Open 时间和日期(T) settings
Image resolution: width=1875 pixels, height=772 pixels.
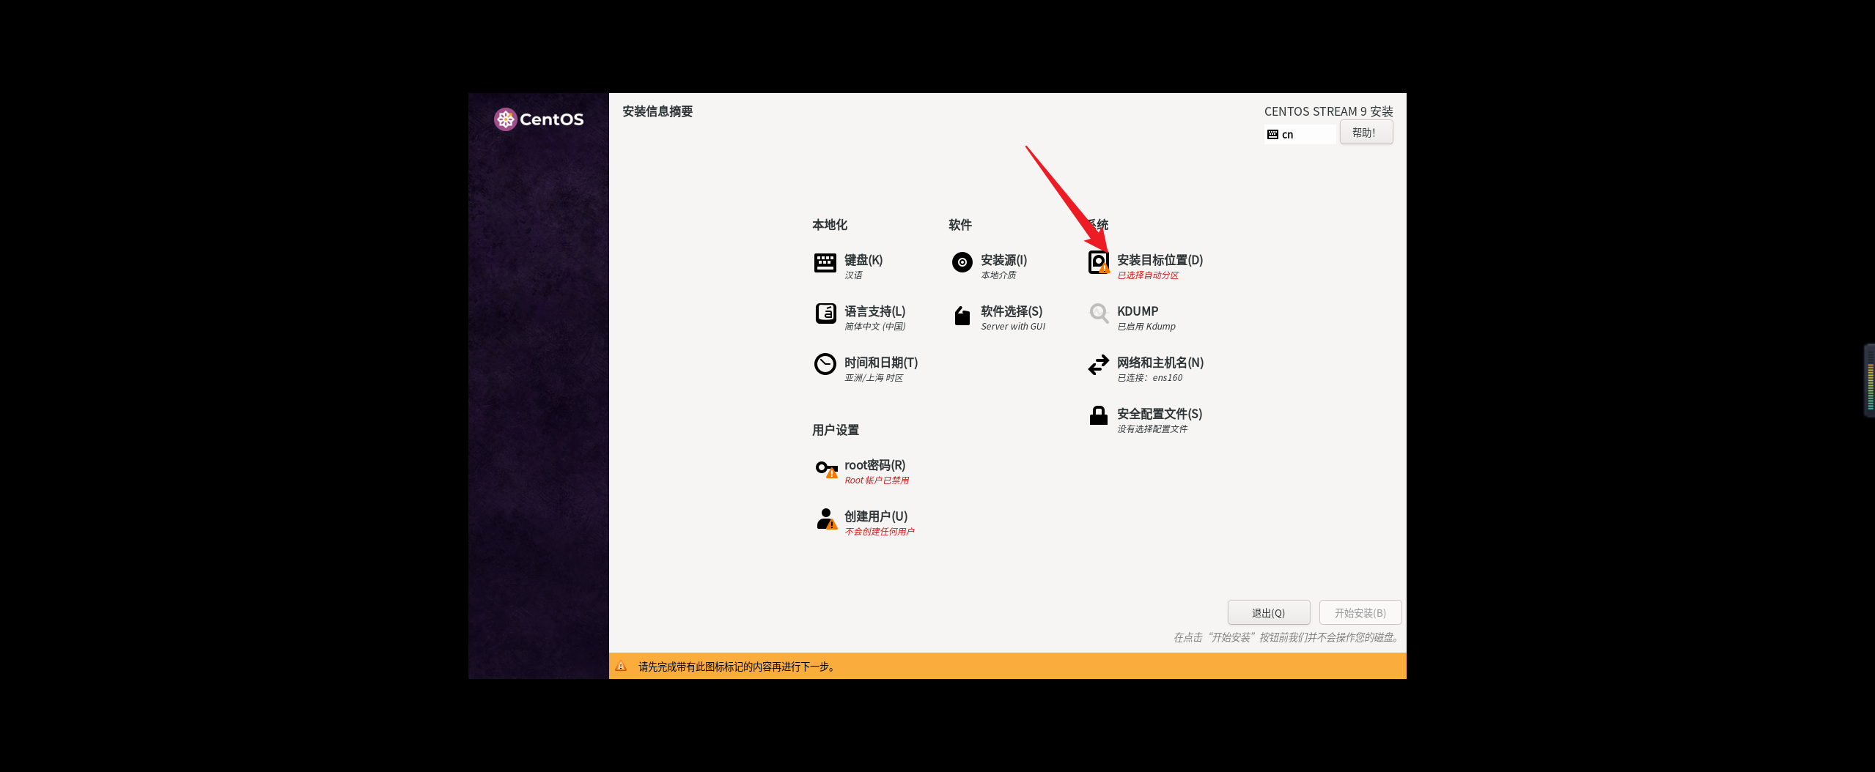click(x=880, y=363)
